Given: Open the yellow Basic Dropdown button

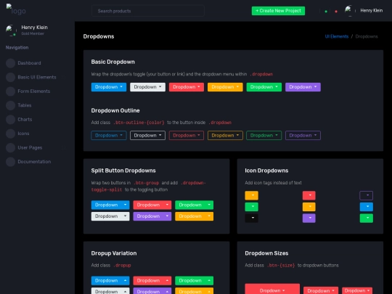Looking at the screenshot, I should pyautogui.click(x=225, y=87).
